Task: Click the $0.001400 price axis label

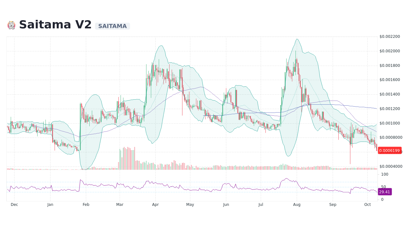Action: tap(390, 94)
